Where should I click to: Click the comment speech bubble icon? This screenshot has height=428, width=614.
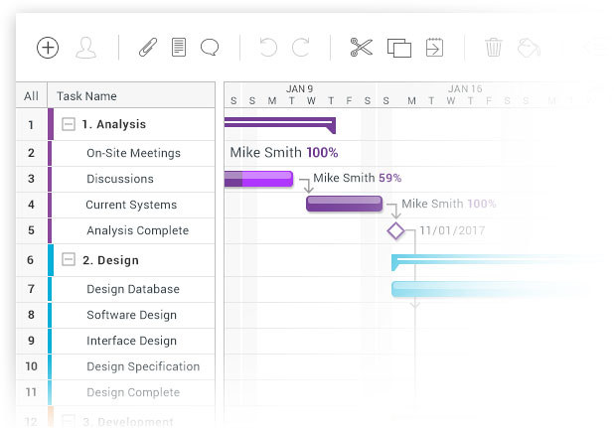210,48
